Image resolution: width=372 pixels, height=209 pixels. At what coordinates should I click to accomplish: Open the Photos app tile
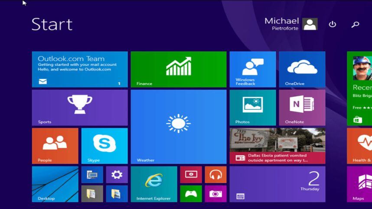click(x=252, y=107)
